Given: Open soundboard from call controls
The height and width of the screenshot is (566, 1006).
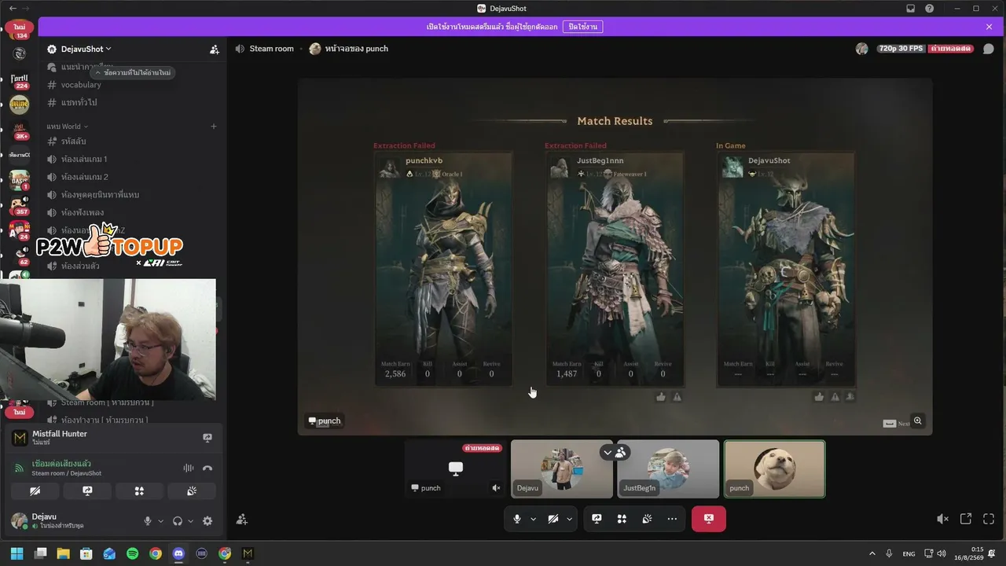Looking at the screenshot, I should (x=647, y=519).
